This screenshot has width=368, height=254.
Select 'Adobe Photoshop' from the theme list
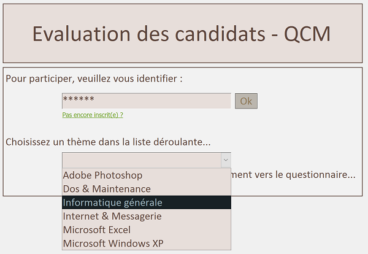click(x=102, y=175)
